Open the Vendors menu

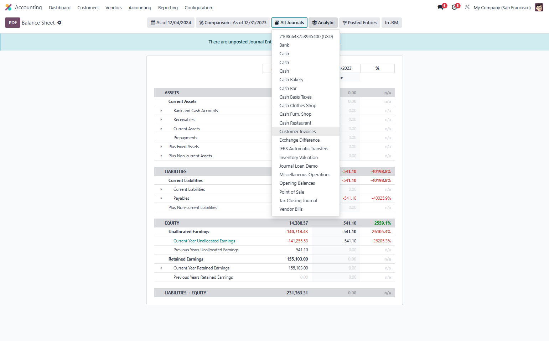pyautogui.click(x=114, y=7)
